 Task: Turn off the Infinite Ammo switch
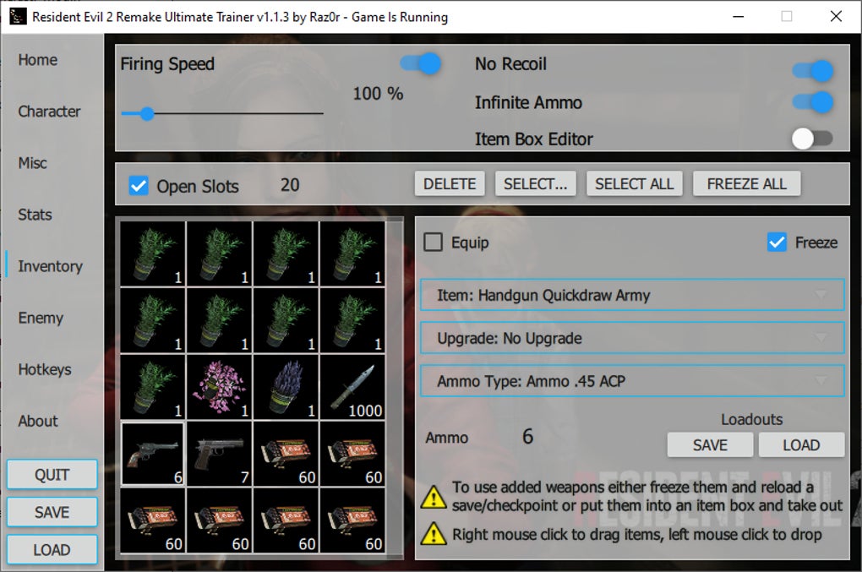click(812, 101)
